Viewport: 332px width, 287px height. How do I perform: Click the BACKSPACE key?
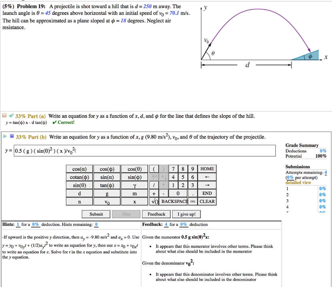coord(174,202)
